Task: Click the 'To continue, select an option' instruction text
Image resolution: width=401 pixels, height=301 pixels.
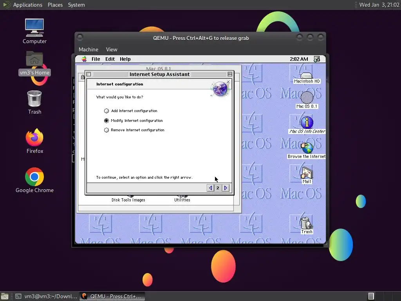Action: [144, 178]
